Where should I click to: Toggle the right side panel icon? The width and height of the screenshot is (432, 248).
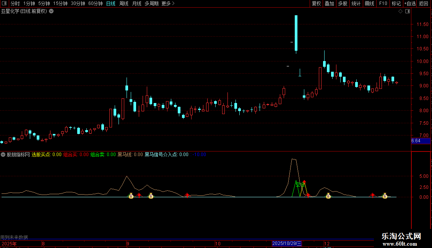pyautogui.click(x=408, y=11)
